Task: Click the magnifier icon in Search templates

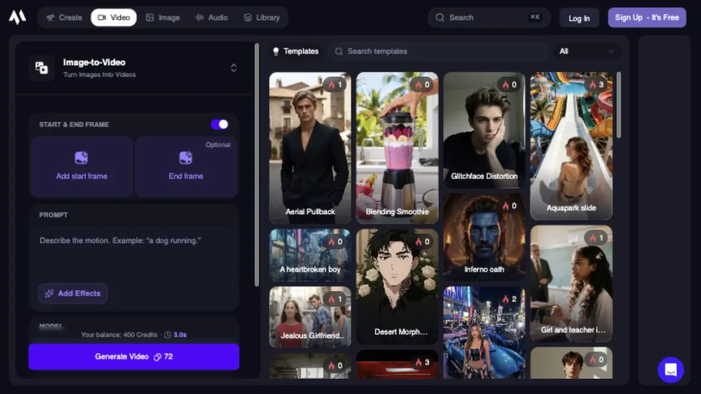Action: (339, 51)
